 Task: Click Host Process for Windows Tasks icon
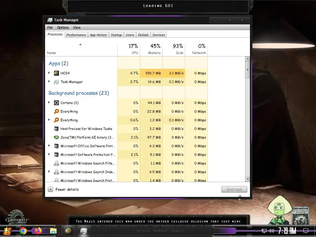click(x=56, y=129)
